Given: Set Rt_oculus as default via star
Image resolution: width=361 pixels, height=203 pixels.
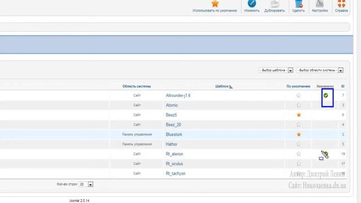Looking at the screenshot, I should (298, 164).
